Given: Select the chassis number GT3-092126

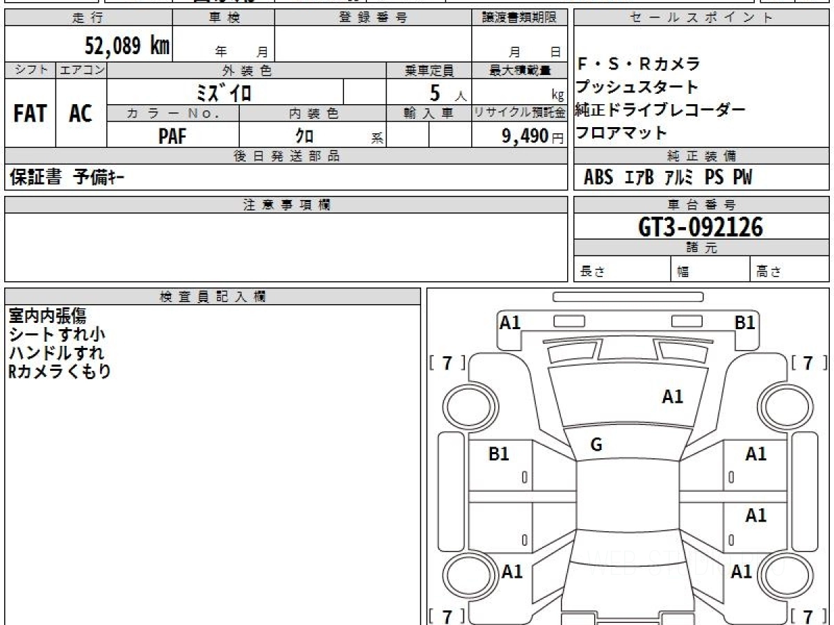Looking at the screenshot, I should pyautogui.click(x=701, y=227).
